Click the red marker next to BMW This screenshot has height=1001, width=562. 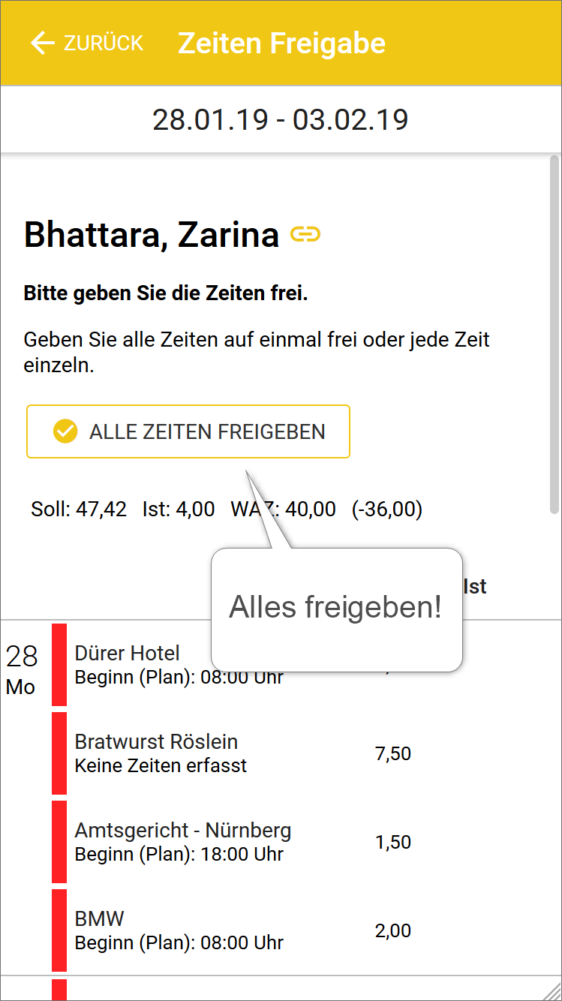(59, 930)
